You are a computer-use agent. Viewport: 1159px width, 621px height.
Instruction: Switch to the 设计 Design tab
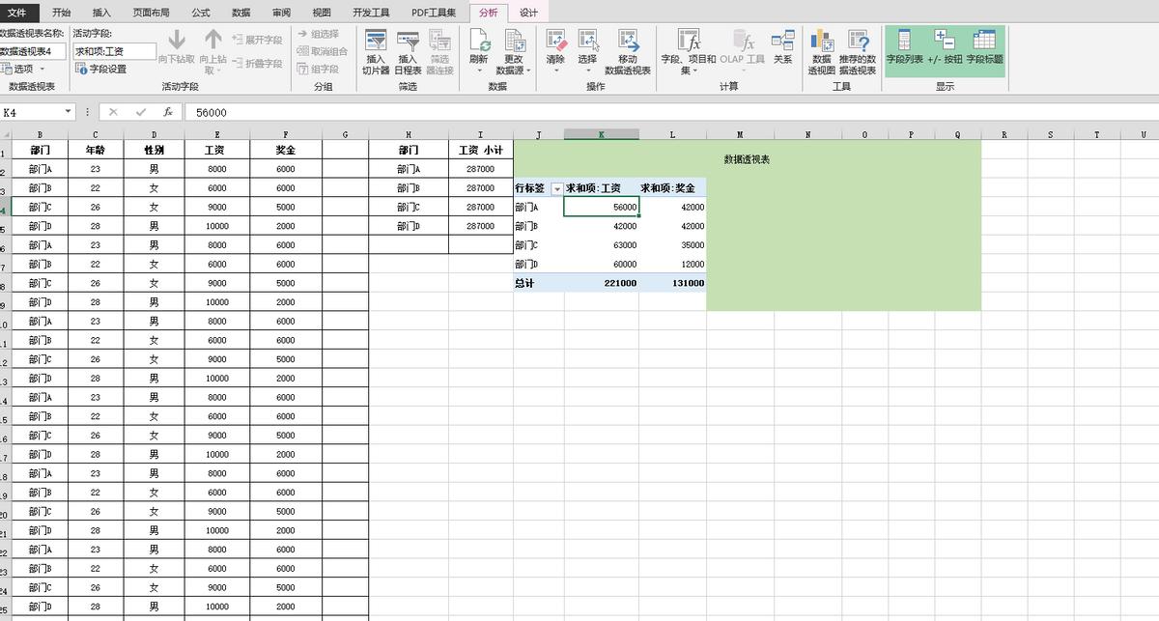(528, 13)
